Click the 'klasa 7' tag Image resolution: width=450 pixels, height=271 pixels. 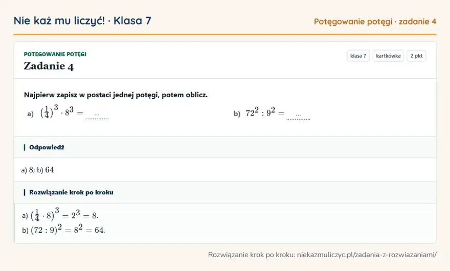pos(358,56)
